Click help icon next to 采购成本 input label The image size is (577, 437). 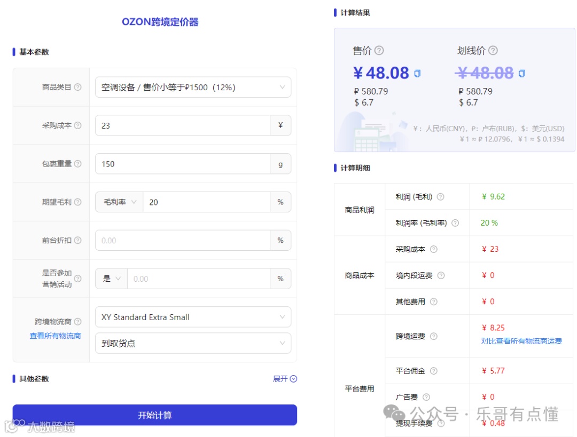[77, 125]
